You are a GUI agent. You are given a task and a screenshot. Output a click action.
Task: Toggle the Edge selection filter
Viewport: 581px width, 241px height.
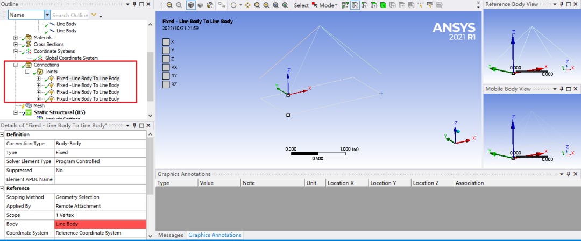[365, 5]
